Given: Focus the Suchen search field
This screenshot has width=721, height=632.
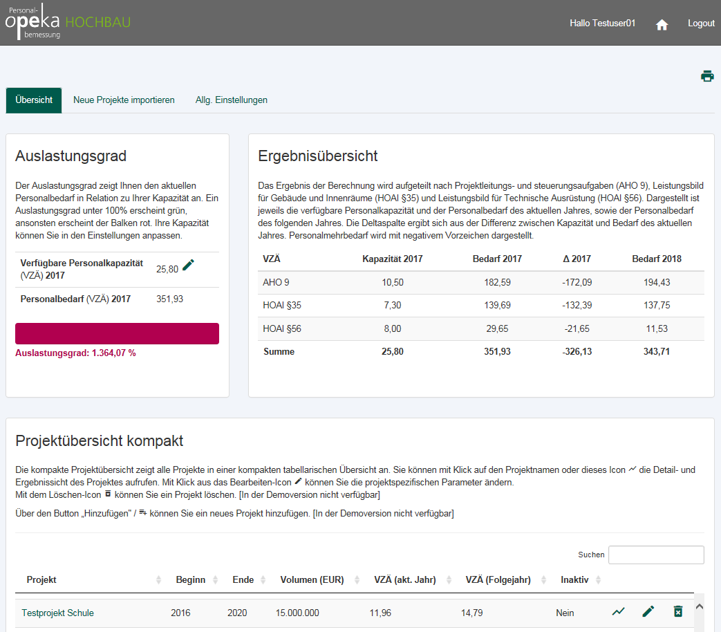Looking at the screenshot, I should (656, 555).
